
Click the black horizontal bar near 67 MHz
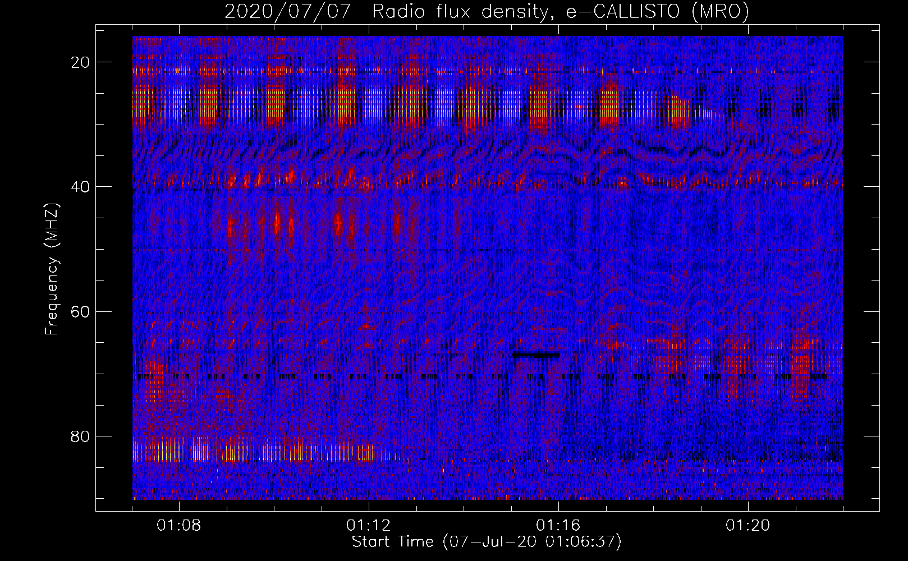tap(535, 355)
